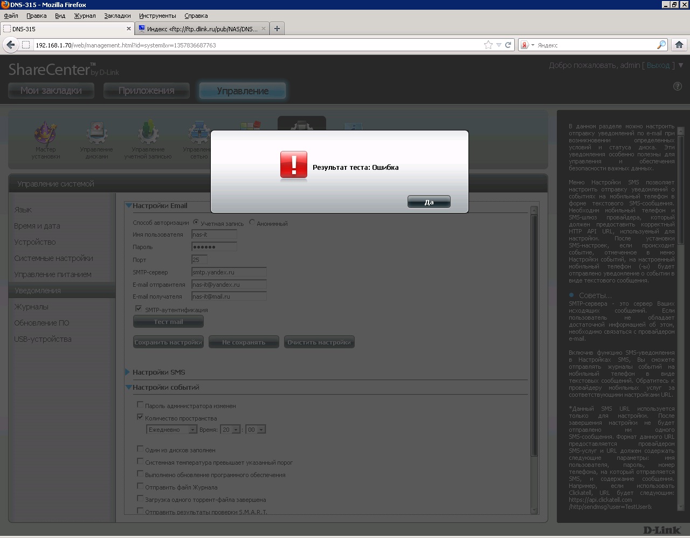The width and height of the screenshot is (690, 538).
Task: Go back with the Firefox back arrow
Action: [10, 45]
